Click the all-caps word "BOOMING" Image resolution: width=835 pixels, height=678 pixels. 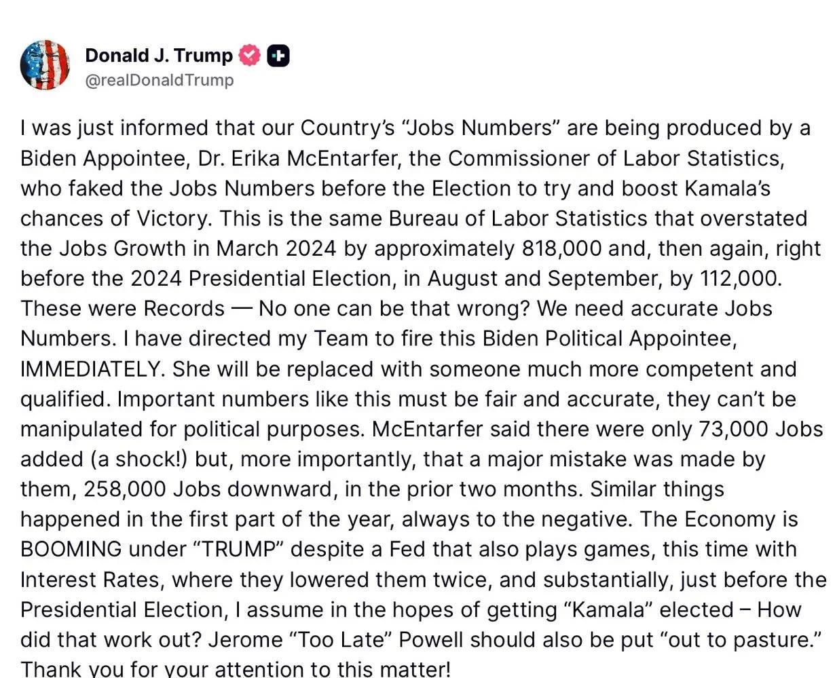[x=71, y=549]
